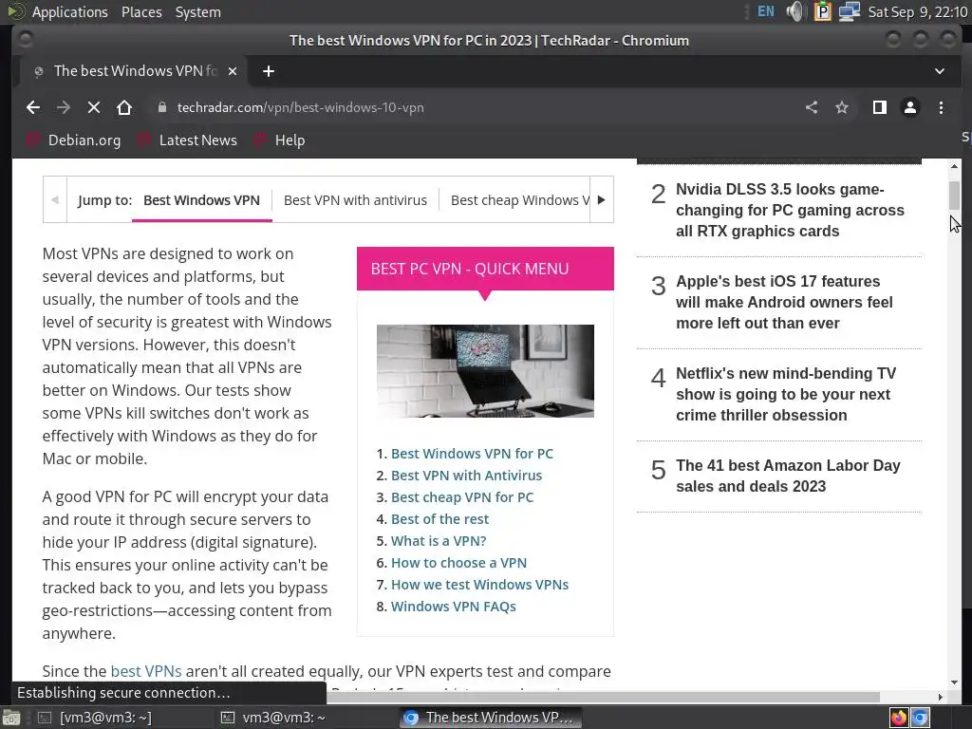The height and width of the screenshot is (729, 972).
Task: Select 'Best Windows VPN' jump-to tab
Action: [201, 200]
